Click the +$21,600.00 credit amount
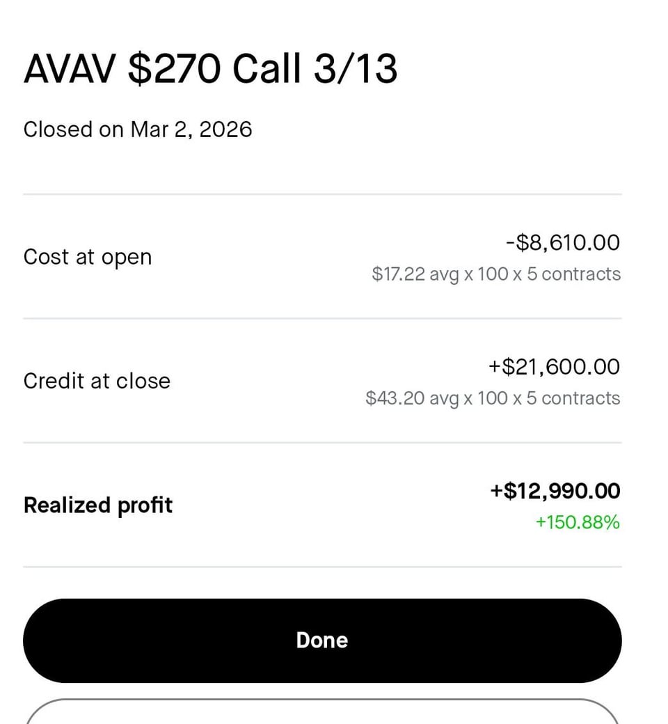 coord(554,366)
